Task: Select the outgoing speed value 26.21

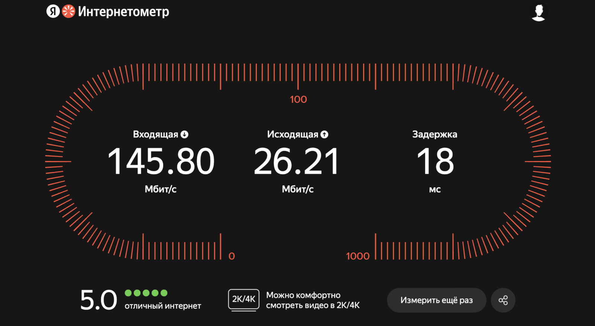Action: (297, 162)
